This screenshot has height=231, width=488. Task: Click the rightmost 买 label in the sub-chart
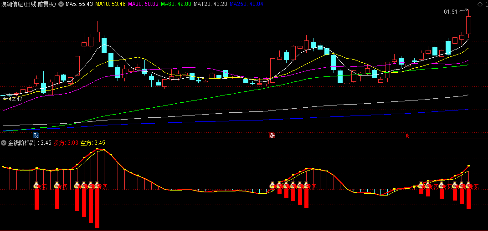(476, 186)
